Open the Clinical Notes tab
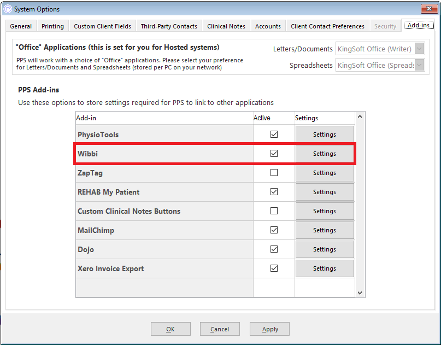The width and height of the screenshot is (441, 345). (x=226, y=26)
